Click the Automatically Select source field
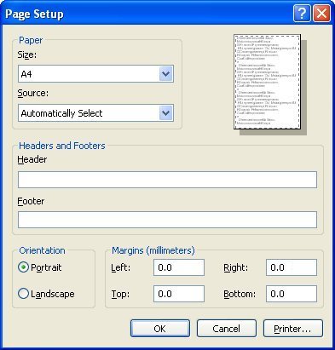This screenshot has width=335, height=350. point(95,113)
